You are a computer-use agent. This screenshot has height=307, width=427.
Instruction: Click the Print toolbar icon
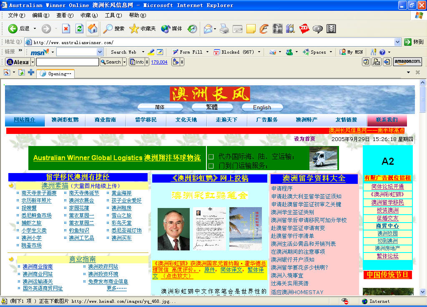[x=224, y=29]
